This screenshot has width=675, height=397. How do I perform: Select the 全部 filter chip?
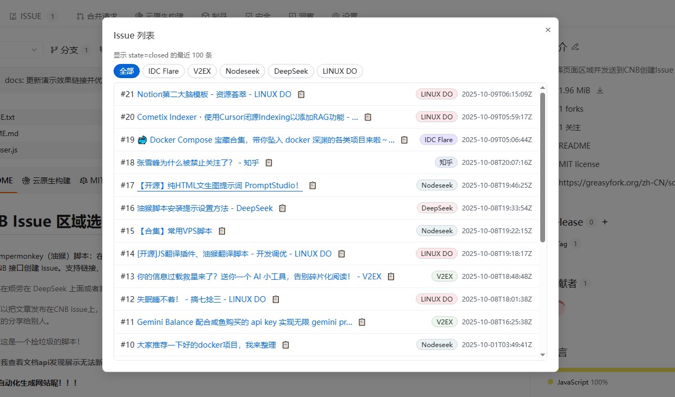127,71
